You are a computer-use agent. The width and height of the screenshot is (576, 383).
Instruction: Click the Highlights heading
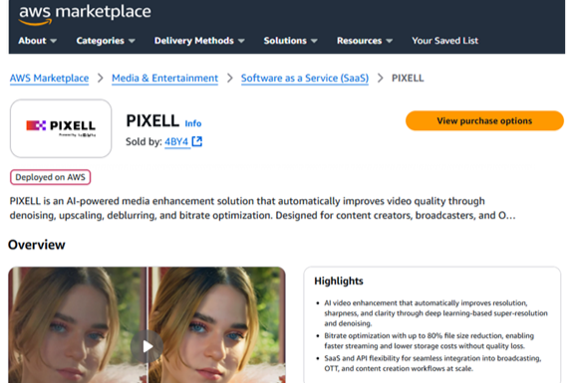tap(339, 281)
